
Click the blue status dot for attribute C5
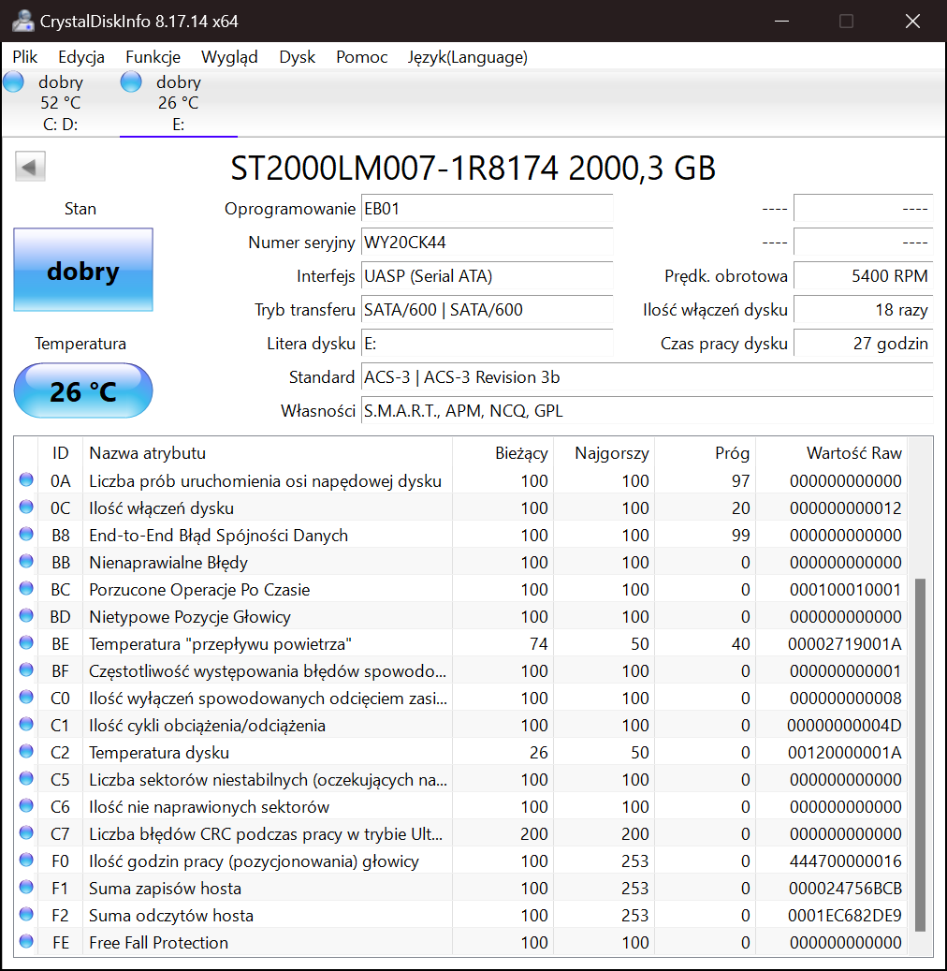point(26,778)
